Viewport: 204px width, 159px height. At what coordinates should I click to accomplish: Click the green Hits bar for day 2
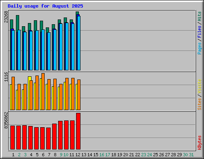(x=18, y=23)
